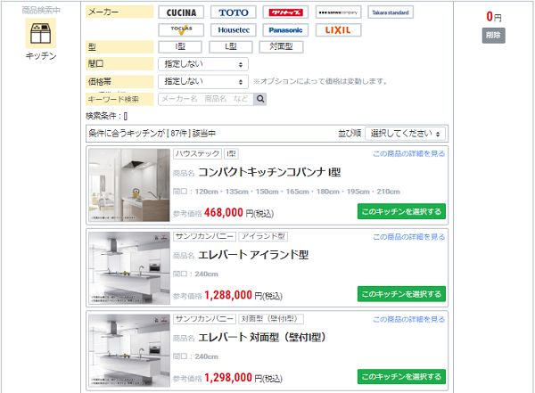Click the 87件 result count text

pyautogui.click(x=178, y=134)
